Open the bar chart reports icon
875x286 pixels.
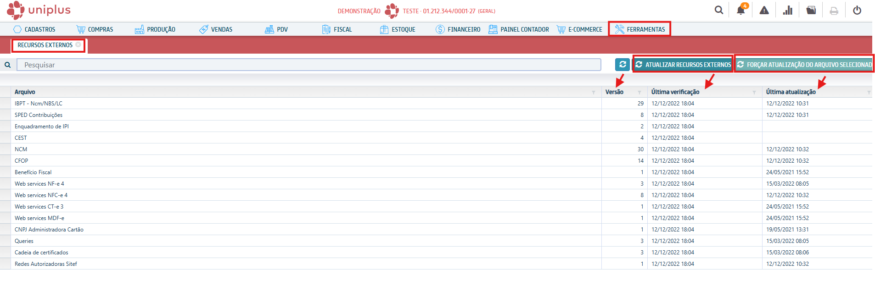click(x=788, y=10)
